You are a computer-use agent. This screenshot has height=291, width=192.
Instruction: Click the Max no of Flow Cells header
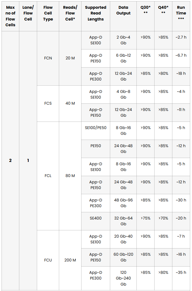[x=10, y=16]
